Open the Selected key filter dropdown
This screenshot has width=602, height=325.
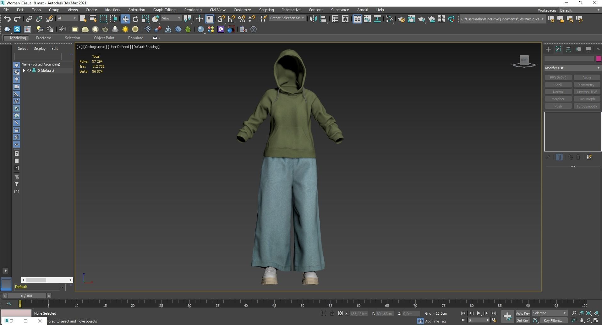(x=550, y=313)
